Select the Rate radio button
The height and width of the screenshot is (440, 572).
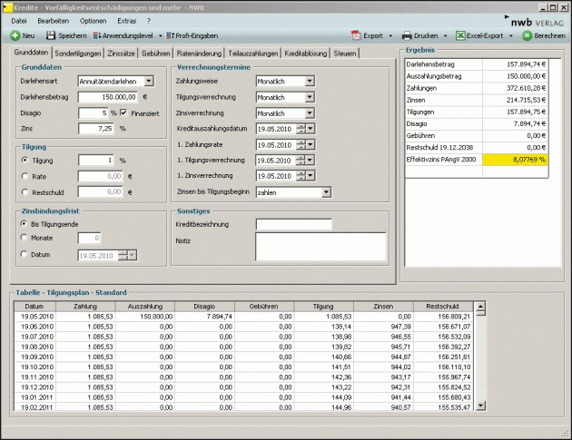click(25, 176)
